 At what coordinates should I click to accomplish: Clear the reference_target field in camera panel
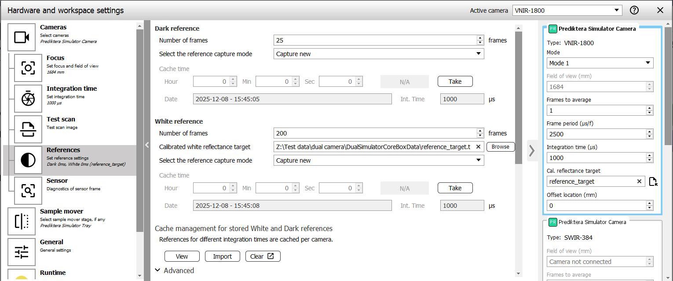639,181
